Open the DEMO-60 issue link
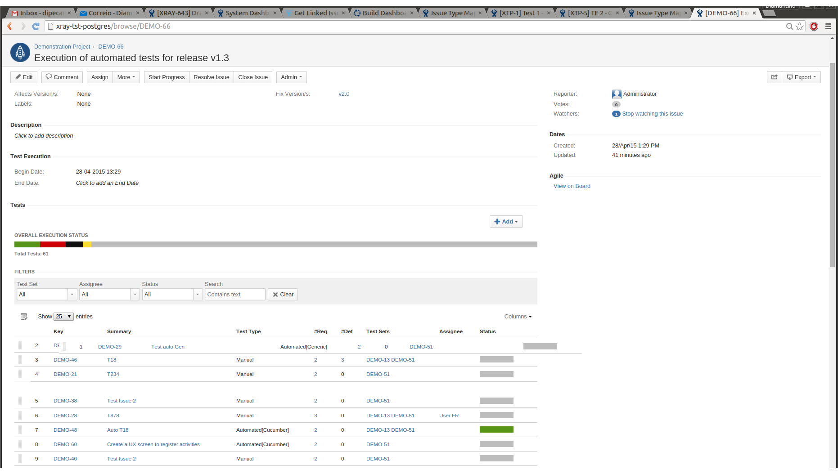This screenshot has width=838, height=474. pyautogui.click(x=65, y=444)
